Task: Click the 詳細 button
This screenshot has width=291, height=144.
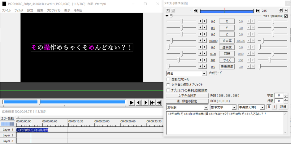Action: [x=283, y=107]
